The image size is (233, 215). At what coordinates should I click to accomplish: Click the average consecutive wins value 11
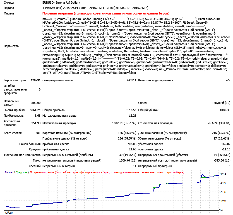134,166
